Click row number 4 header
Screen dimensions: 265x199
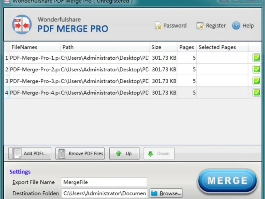tap(7, 93)
